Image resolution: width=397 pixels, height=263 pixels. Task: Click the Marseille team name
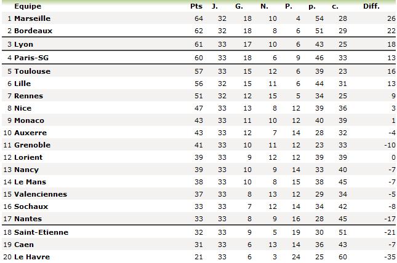[x=32, y=18]
